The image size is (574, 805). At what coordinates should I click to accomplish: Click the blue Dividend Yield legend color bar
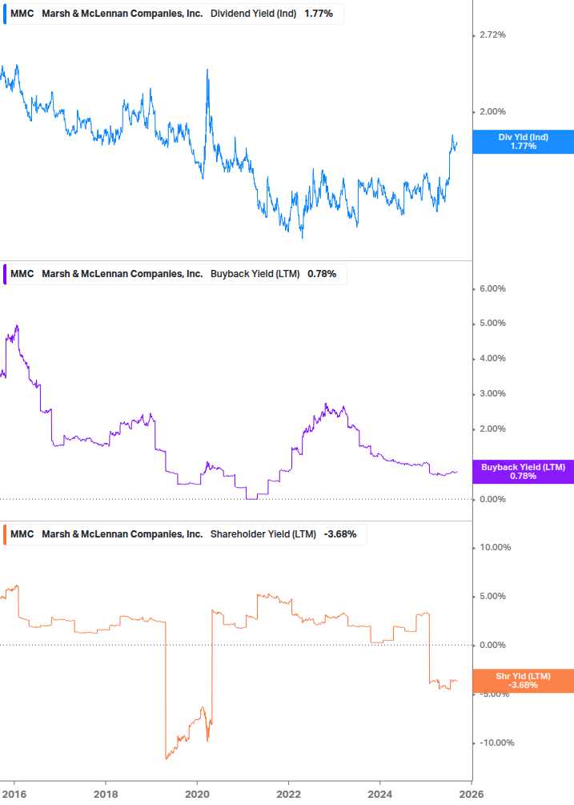[5, 14]
